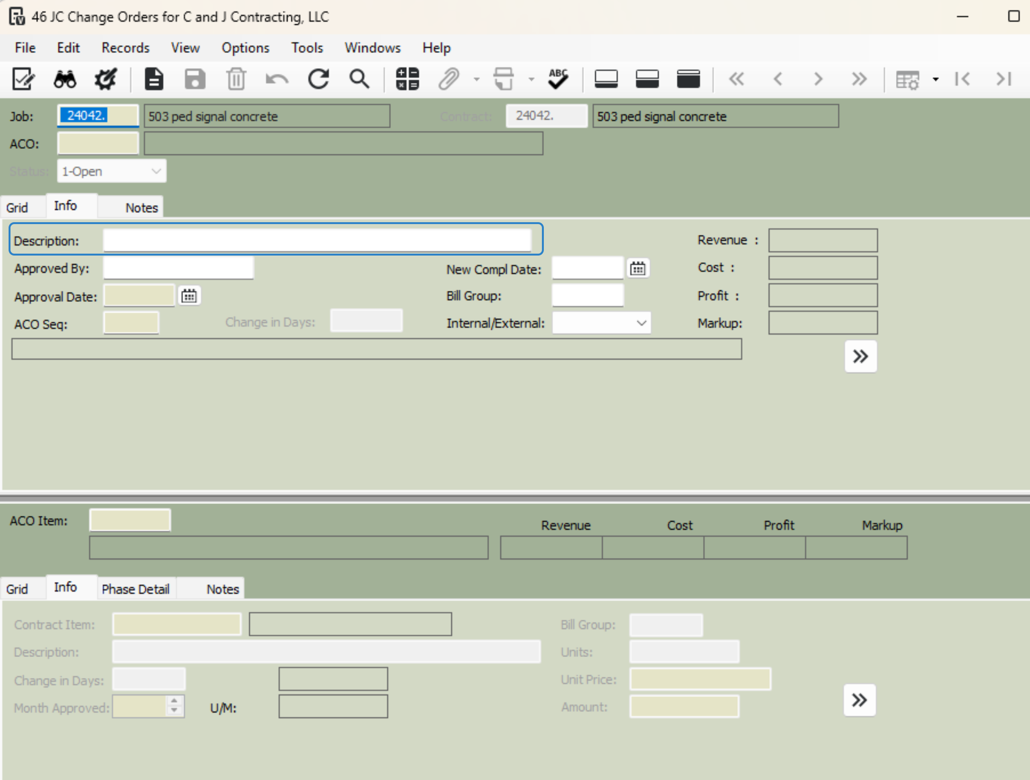Increment the Month Approved spinner
The height and width of the screenshot is (780, 1030).
click(x=174, y=701)
